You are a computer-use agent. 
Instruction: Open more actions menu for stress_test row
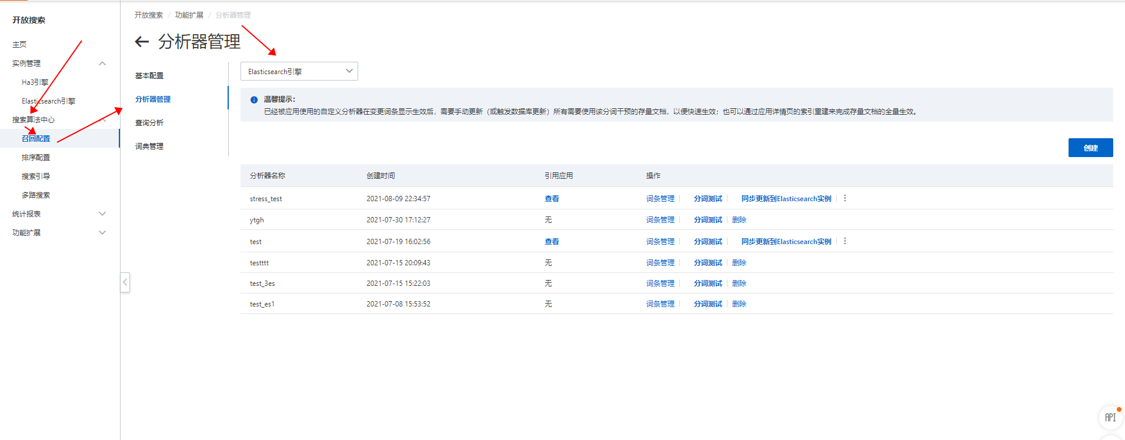click(845, 198)
